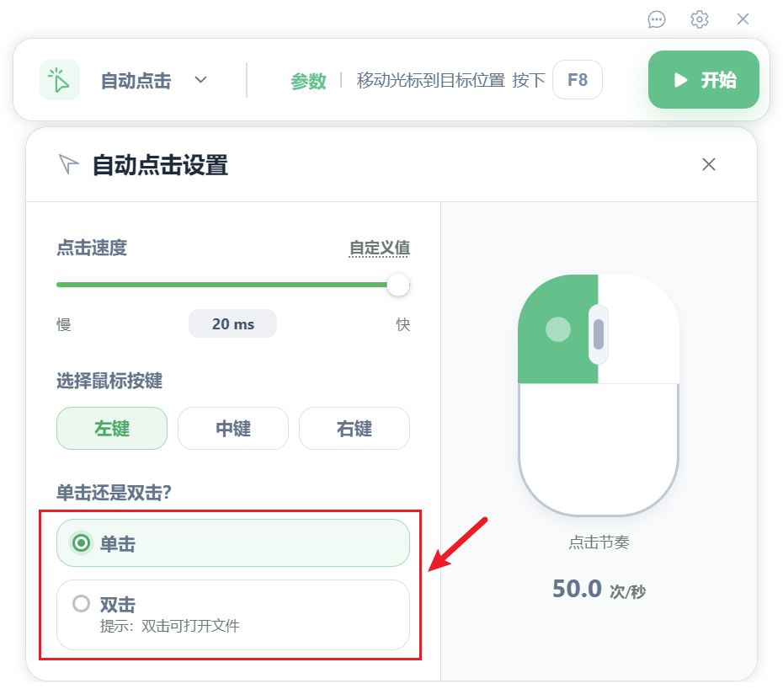Select the 右键 mouse button
783x689 pixels.
pyautogui.click(x=354, y=428)
